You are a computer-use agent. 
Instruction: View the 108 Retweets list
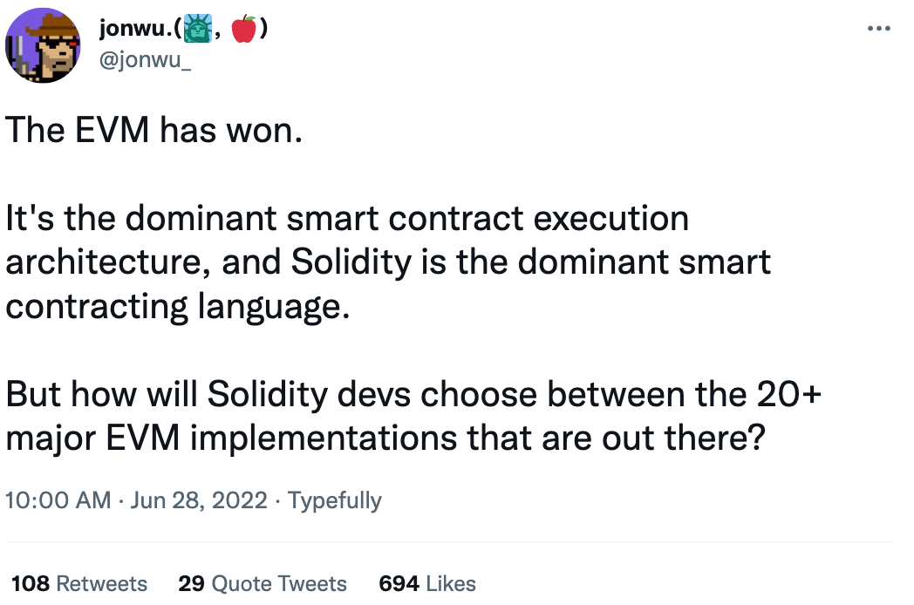tap(79, 583)
